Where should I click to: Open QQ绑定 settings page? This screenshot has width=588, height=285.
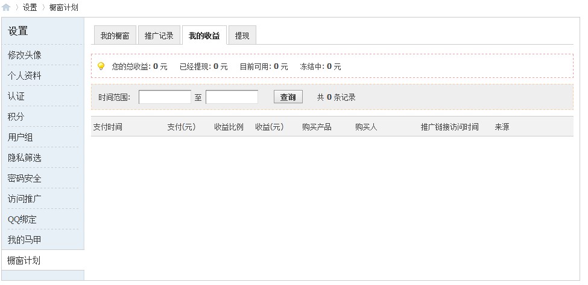tap(22, 219)
